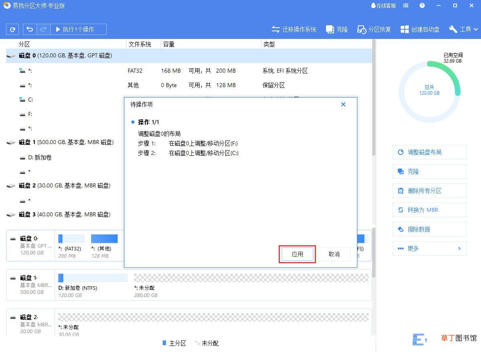Execute the 1 pending operation
Viewport: 481px width, 352px height.
pyautogui.click(x=79, y=29)
